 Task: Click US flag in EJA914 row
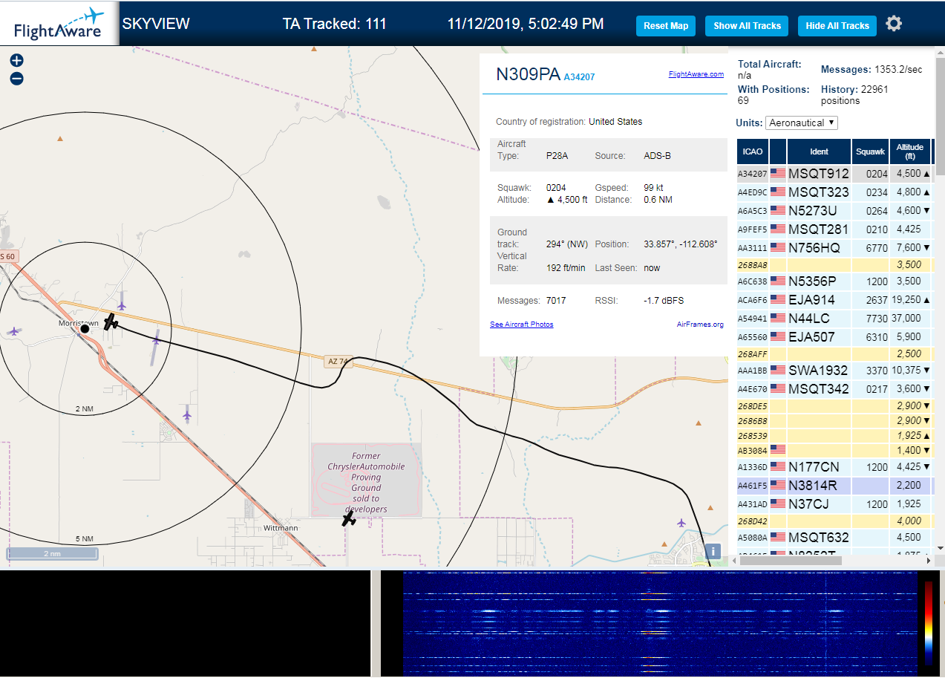(778, 299)
